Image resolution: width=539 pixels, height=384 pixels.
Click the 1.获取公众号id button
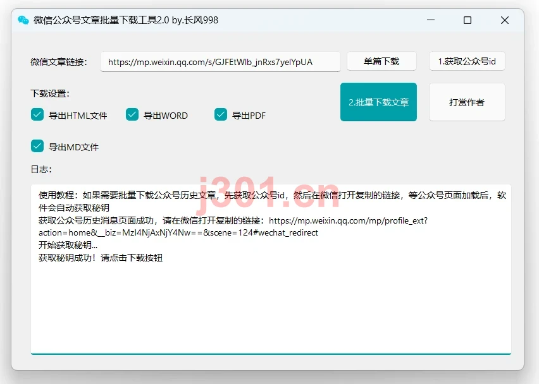click(x=467, y=61)
